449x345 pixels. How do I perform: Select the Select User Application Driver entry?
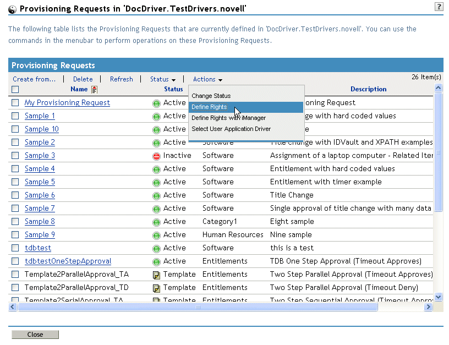coord(231,129)
